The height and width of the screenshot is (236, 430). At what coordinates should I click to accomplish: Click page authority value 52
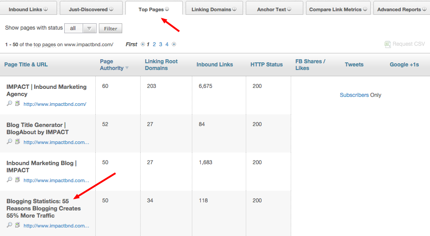pyautogui.click(x=105, y=124)
